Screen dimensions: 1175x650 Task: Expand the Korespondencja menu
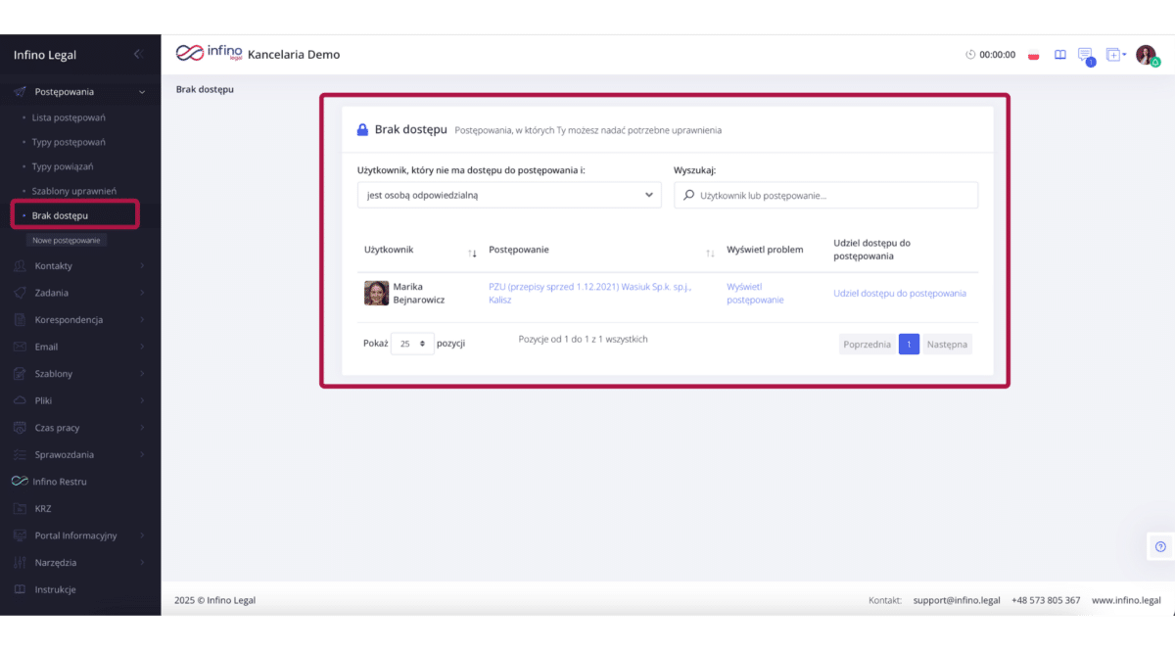142,319
